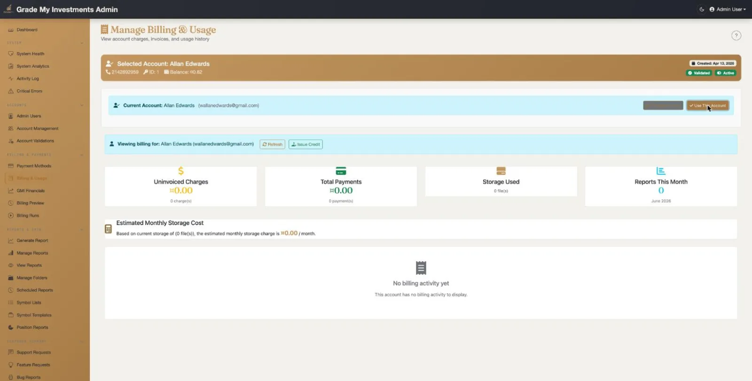Go to Billing Preview page
This screenshot has height=381, width=752.
[30, 203]
